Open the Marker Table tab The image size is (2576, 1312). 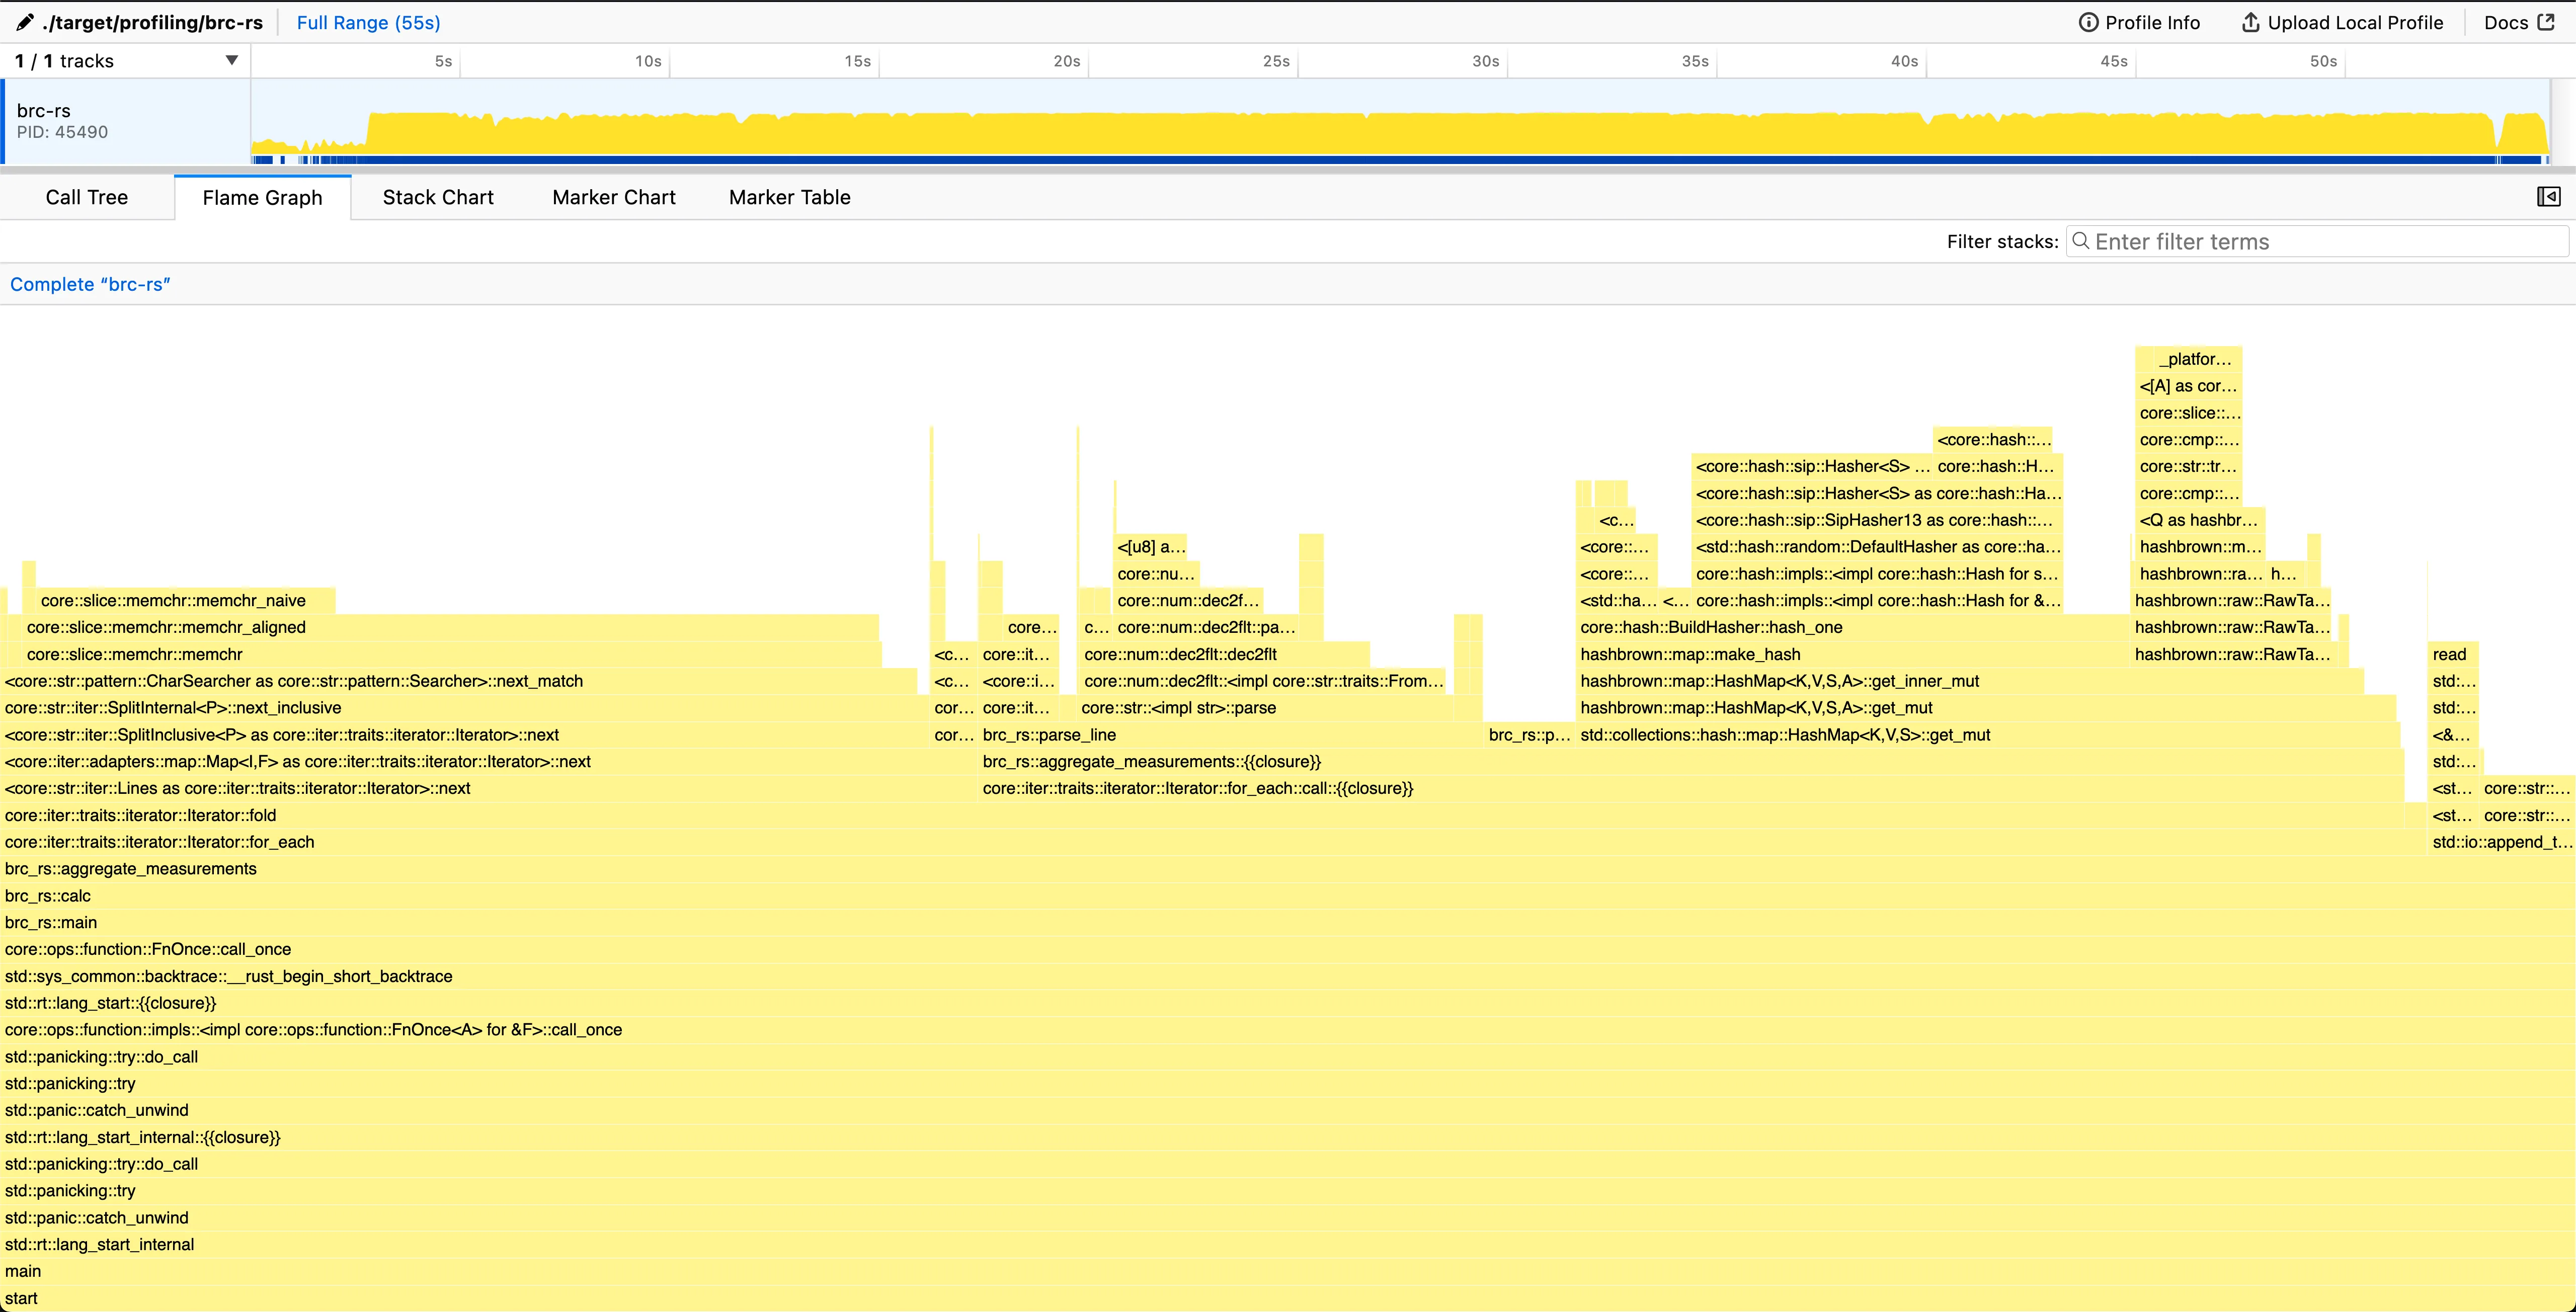point(789,197)
